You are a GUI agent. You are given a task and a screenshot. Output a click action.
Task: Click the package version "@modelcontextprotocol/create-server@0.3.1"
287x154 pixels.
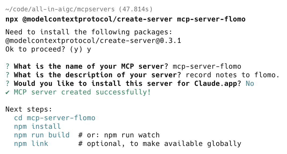(93, 41)
